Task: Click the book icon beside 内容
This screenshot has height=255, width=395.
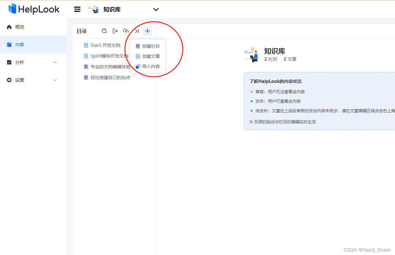Action: (9, 45)
